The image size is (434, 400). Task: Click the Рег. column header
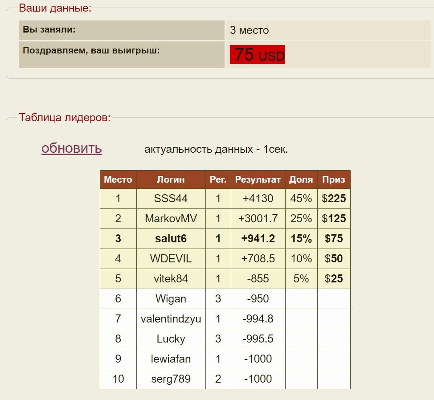pos(218,179)
